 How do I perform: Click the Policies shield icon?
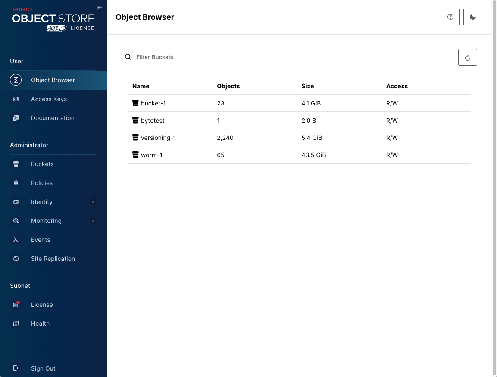click(x=16, y=183)
